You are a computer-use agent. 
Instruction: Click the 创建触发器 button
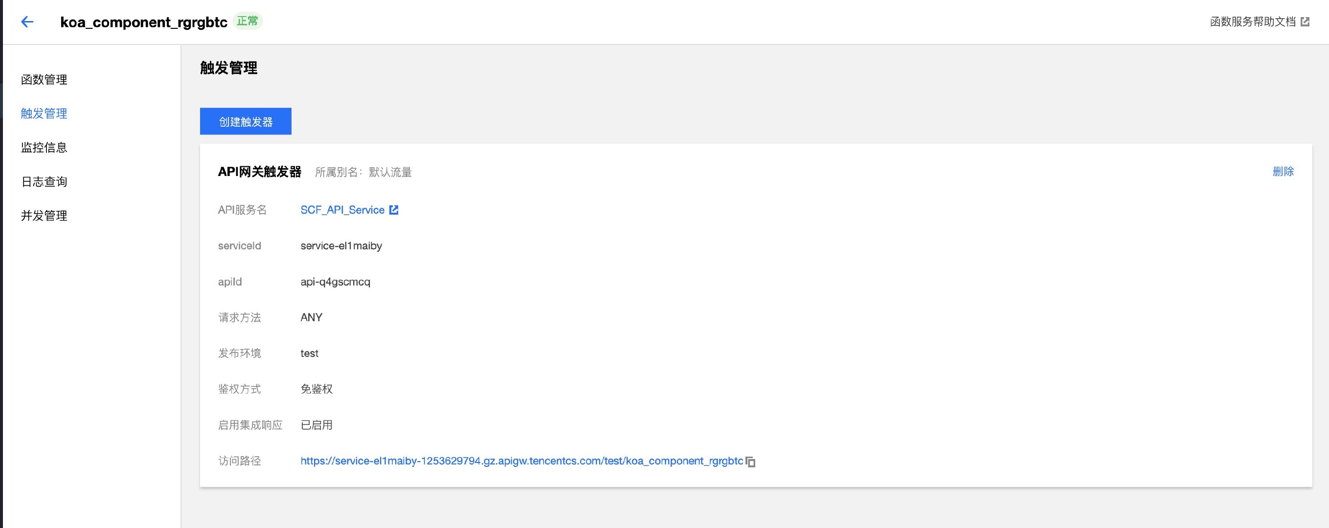click(x=246, y=121)
